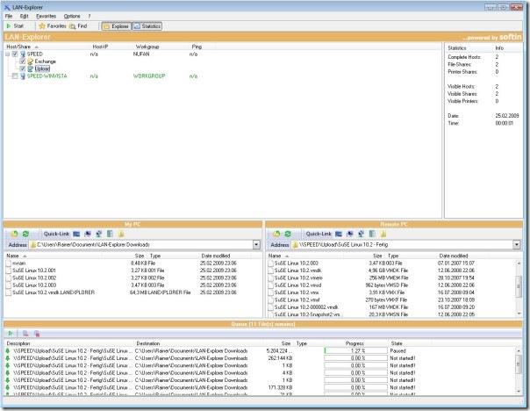Toggle the Exchange share checkbox
530x411 pixels.
pos(23,61)
